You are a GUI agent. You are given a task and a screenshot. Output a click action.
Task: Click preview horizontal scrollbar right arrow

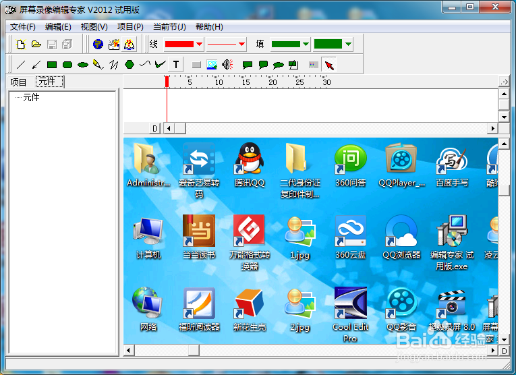(x=492, y=351)
